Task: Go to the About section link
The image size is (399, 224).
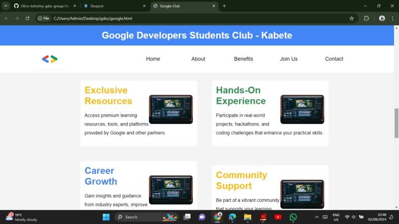Action: pyautogui.click(x=198, y=59)
